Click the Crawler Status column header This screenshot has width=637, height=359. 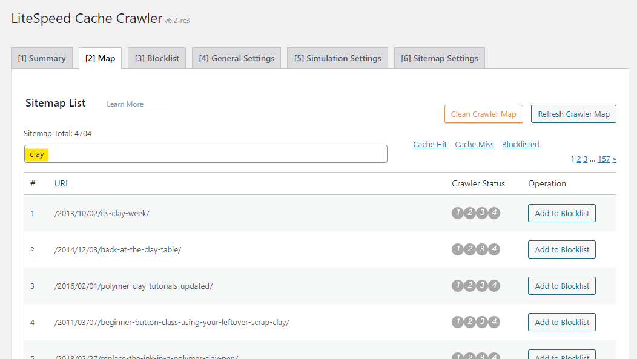[478, 183]
